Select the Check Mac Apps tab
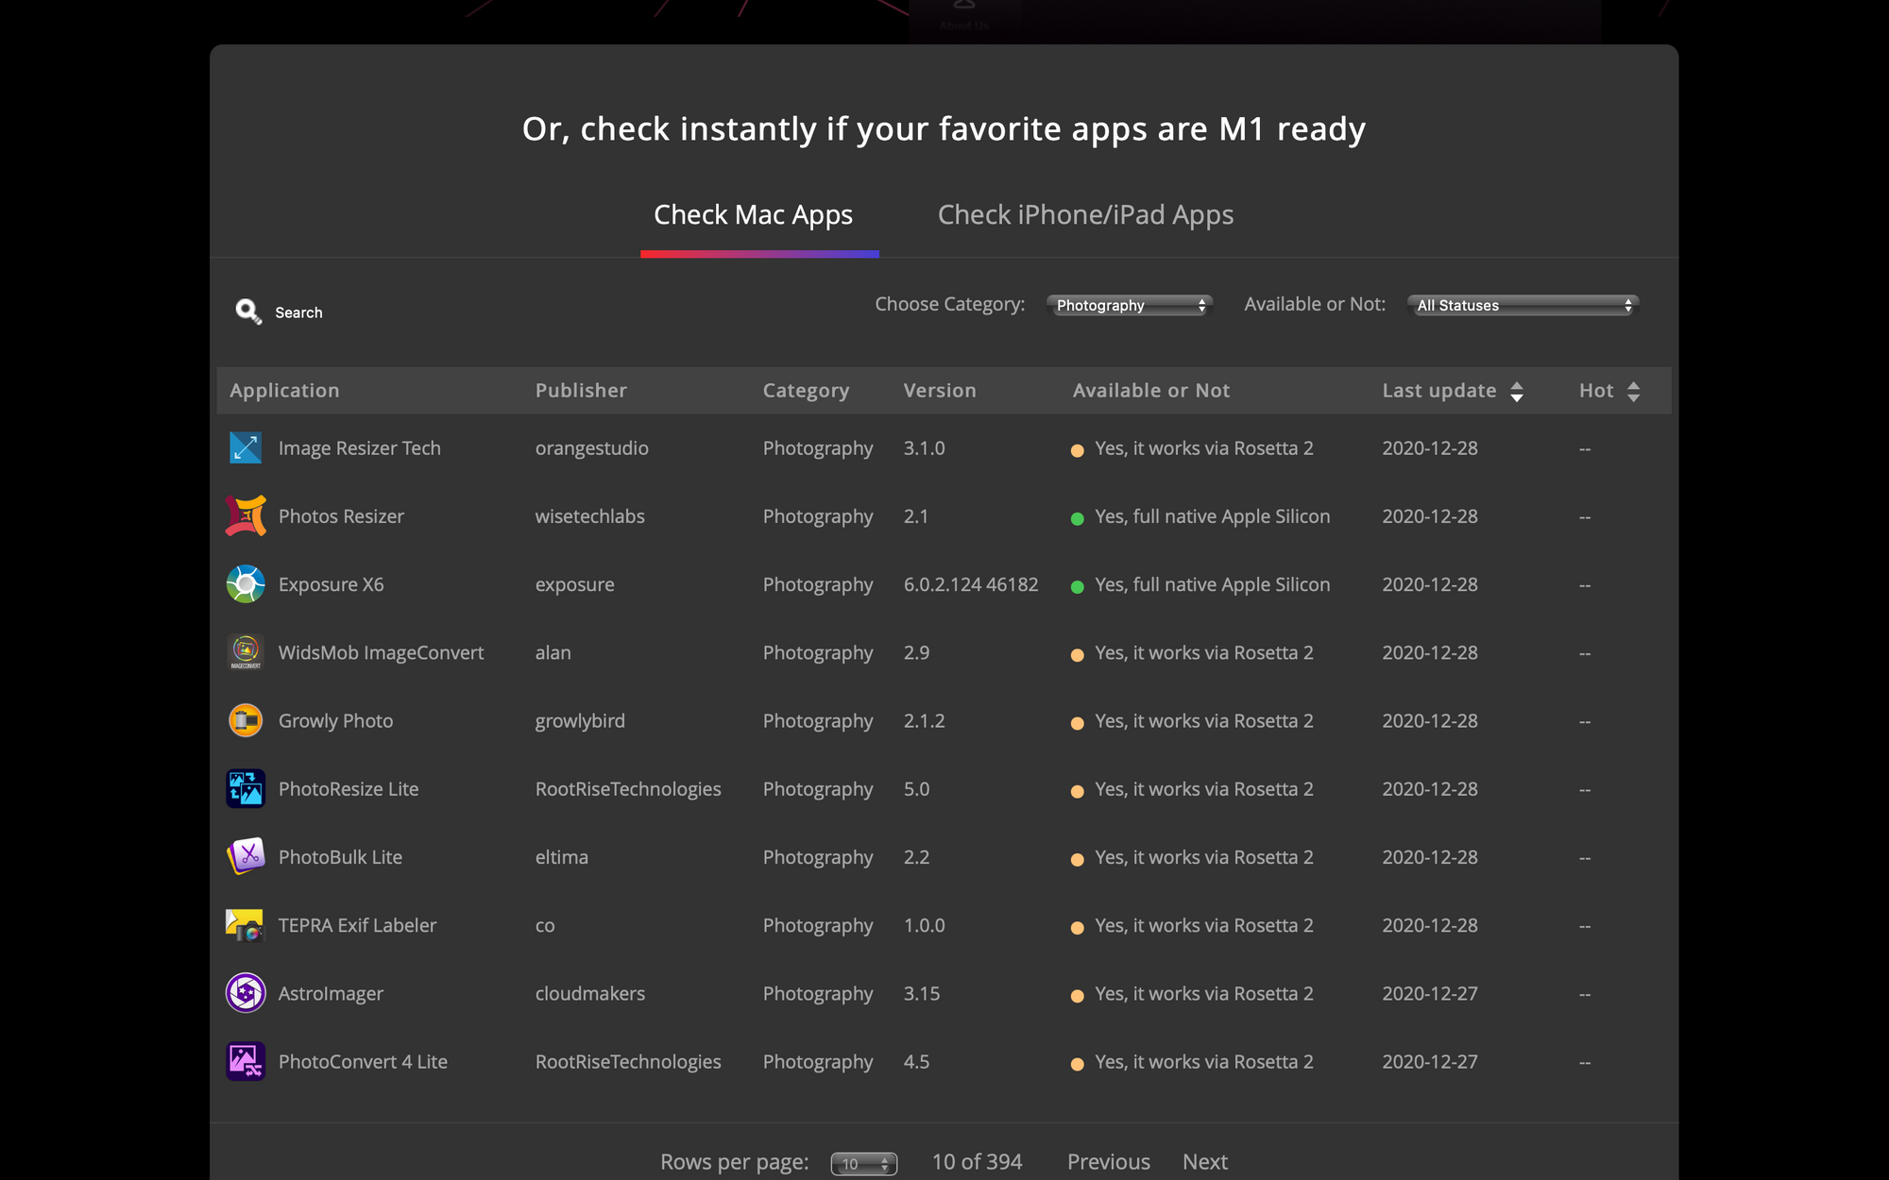This screenshot has height=1180, width=1889. click(753, 215)
